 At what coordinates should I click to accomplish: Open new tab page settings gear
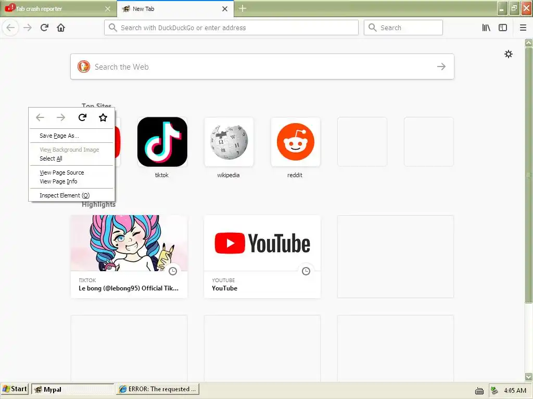click(x=508, y=54)
